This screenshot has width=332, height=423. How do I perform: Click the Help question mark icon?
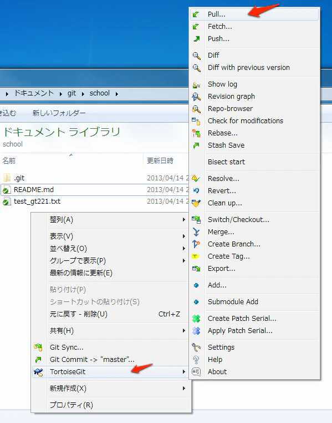click(x=196, y=360)
